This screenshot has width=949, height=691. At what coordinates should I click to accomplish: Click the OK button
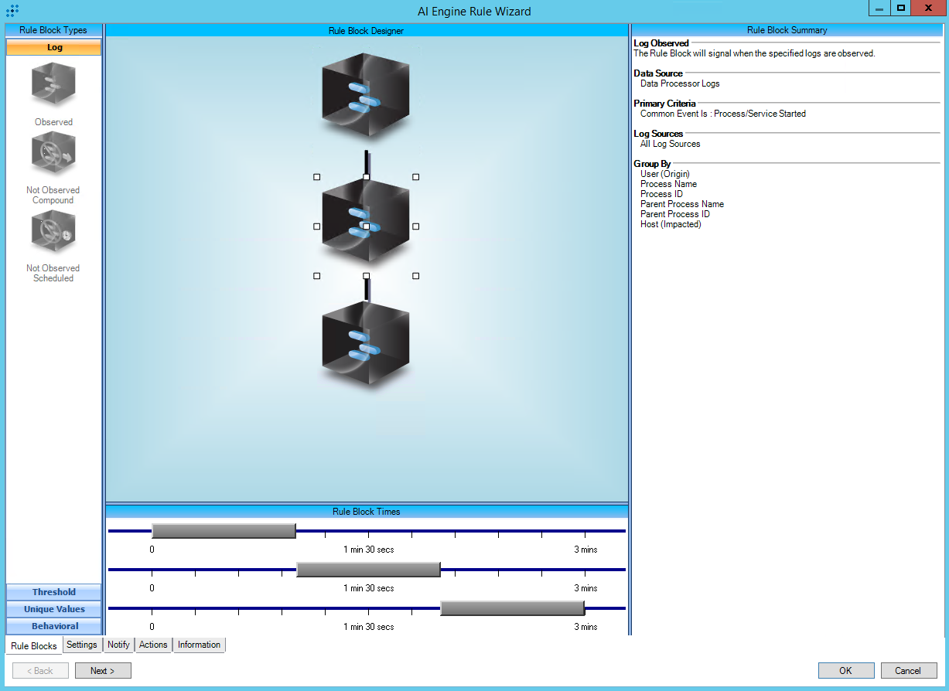click(x=845, y=670)
